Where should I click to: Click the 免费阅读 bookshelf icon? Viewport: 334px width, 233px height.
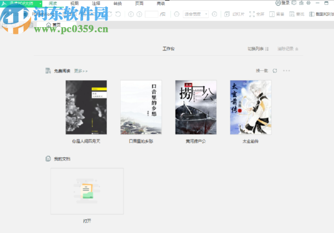point(48,71)
